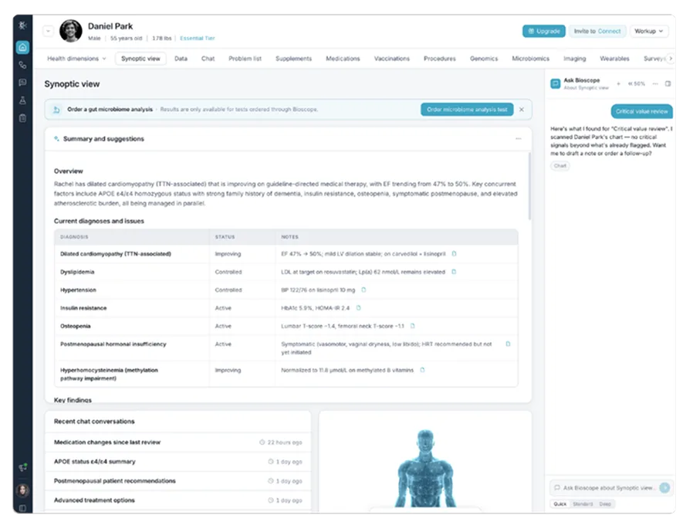Switch to the Supplements tab

click(293, 59)
